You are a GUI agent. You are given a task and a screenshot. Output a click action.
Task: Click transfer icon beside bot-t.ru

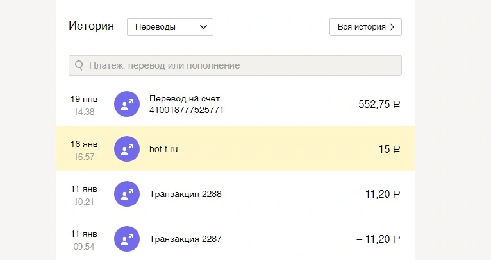pos(127,149)
